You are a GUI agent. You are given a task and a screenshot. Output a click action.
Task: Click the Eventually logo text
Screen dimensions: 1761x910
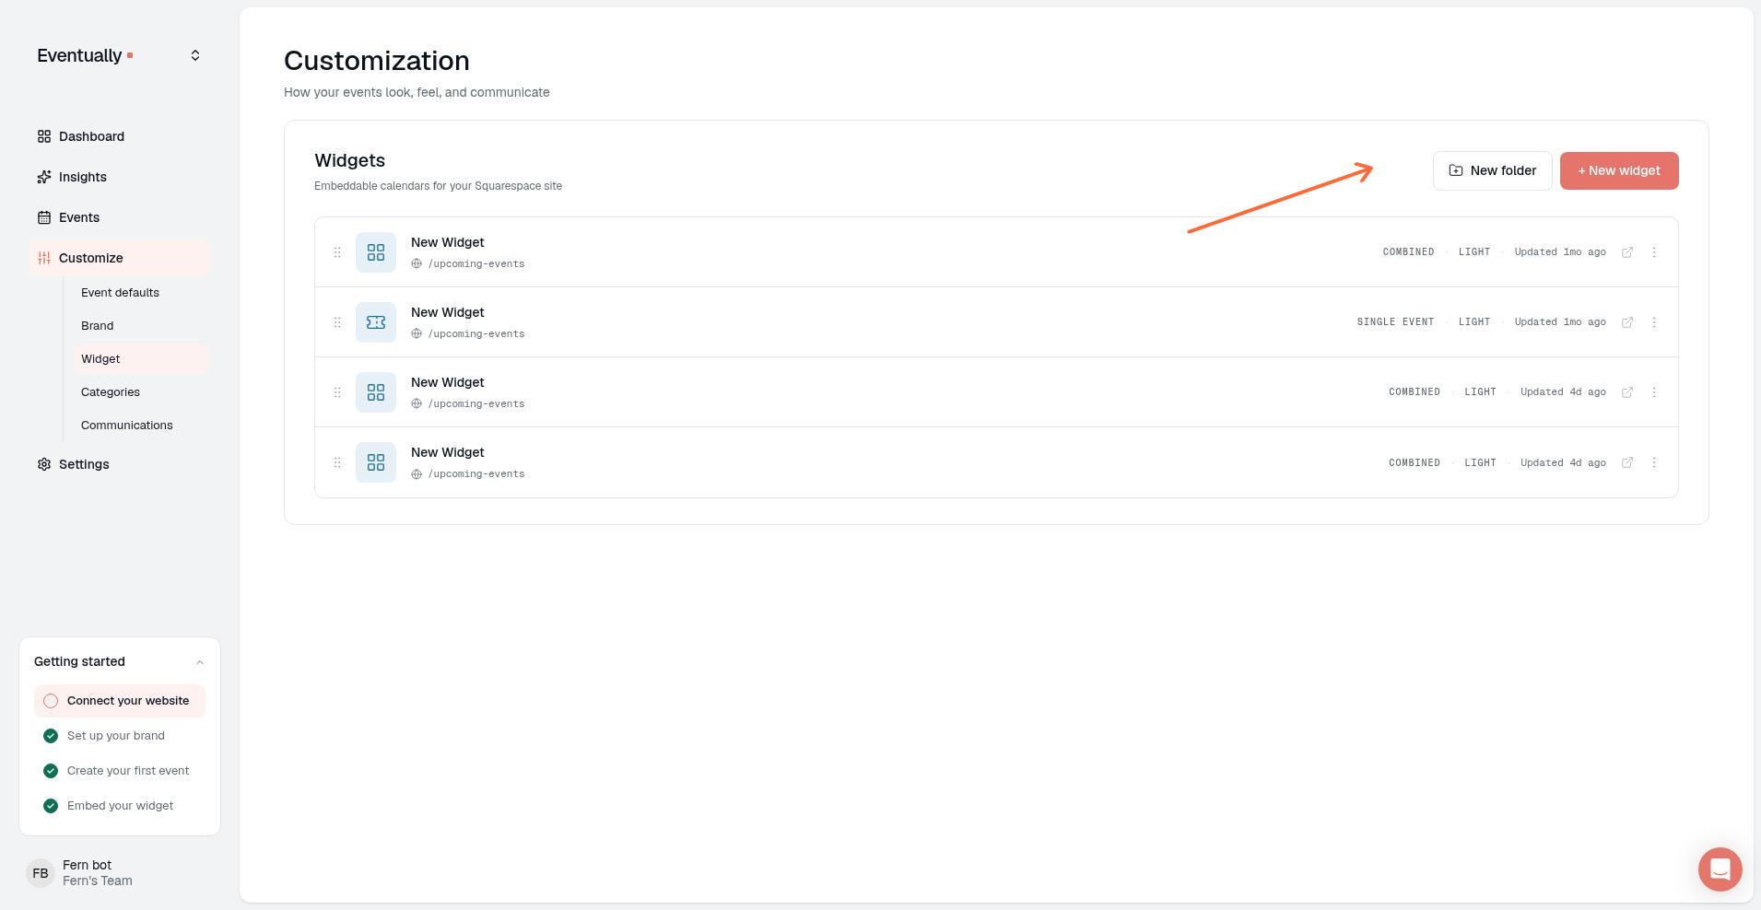(80, 55)
